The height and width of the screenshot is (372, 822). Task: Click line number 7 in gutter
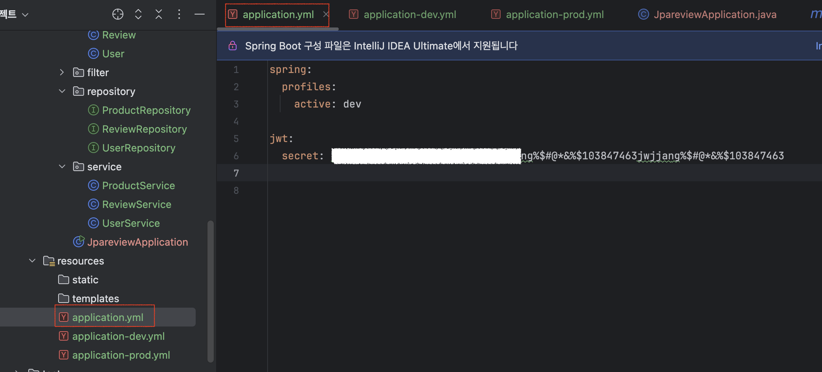pos(236,173)
